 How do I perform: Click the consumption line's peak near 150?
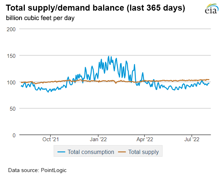(x=109, y=56)
